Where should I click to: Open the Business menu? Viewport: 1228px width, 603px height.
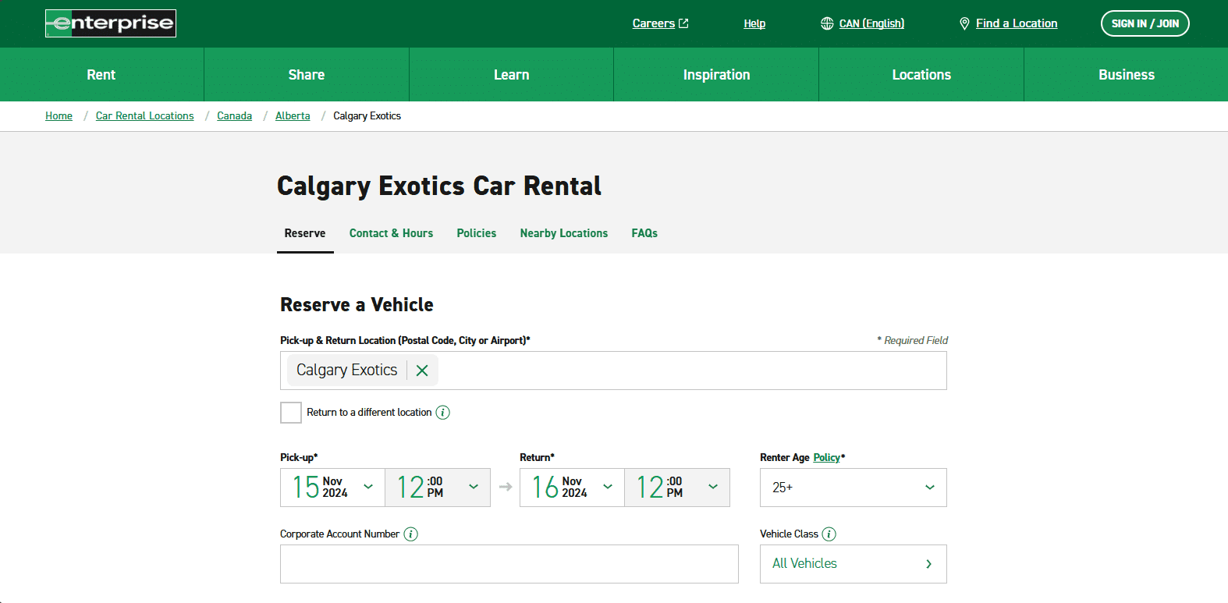[x=1127, y=75]
